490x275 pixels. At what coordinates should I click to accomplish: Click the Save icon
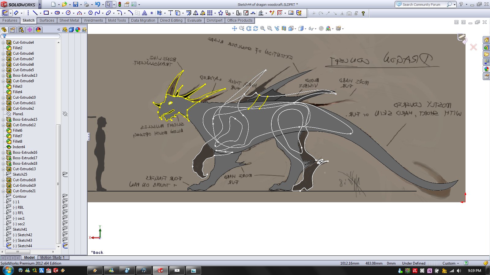75,4
